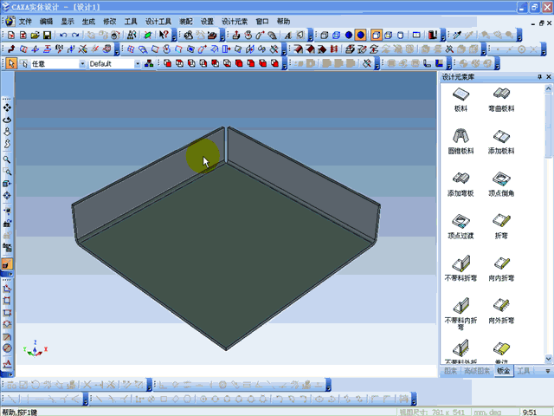The image size is (554, 416).
Task: Toggle the wireframe cube display mode
Action: [325, 35]
